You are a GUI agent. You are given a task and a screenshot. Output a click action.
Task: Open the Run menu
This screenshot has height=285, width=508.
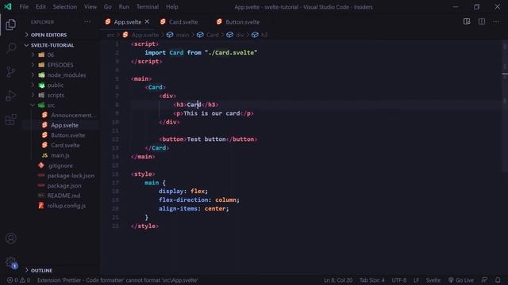click(x=124, y=7)
